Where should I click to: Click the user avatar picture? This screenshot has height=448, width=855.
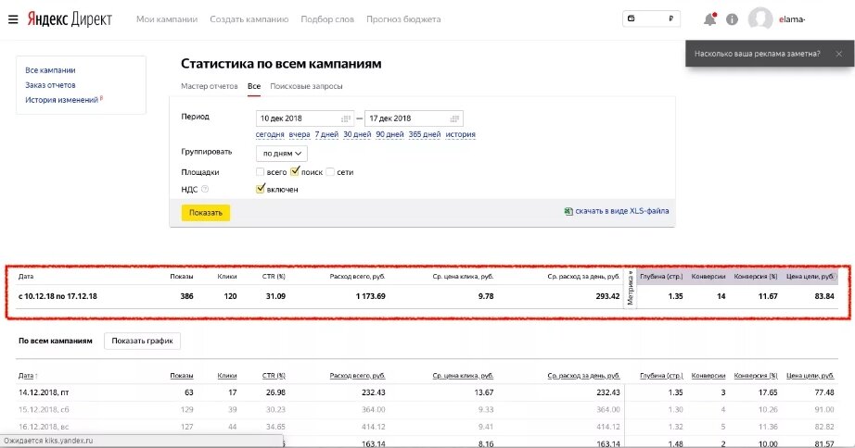[x=760, y=19]
